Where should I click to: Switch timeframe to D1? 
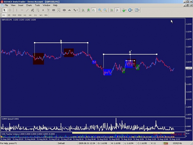(36, 15)
